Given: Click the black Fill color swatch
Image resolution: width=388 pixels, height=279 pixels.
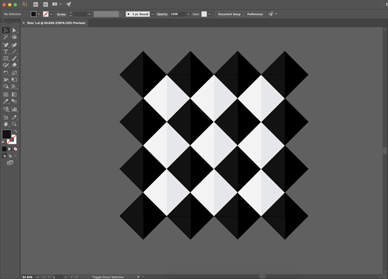Looking at the screenshot, I should 6,134.
